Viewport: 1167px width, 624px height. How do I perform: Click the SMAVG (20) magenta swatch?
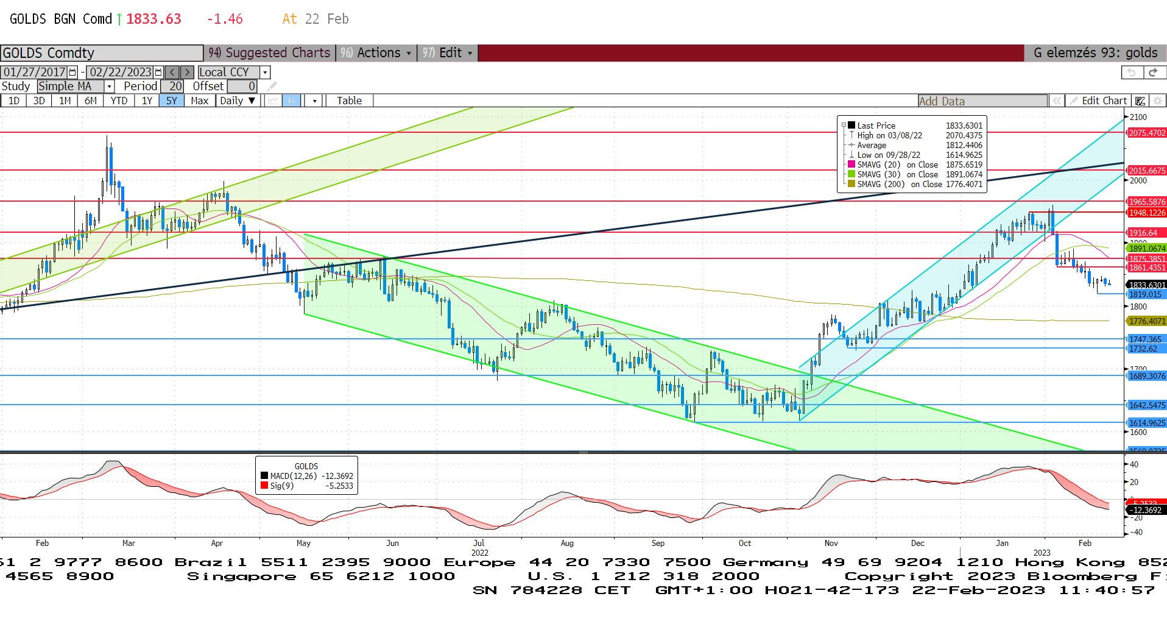pos(851,165)
